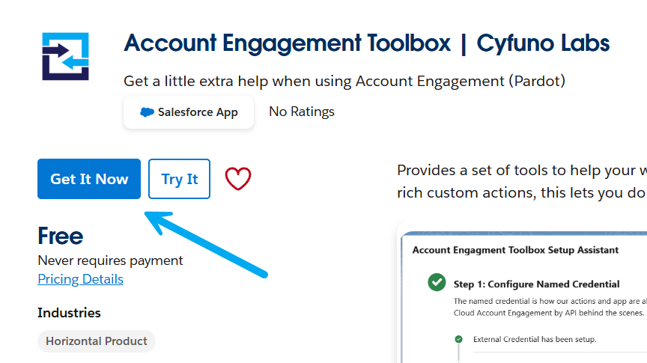The height and width of the screenshot is (363, 647).
Task: Open the Setup Assistant screenshot thumbnail
Action: click(x=523, y=297)
